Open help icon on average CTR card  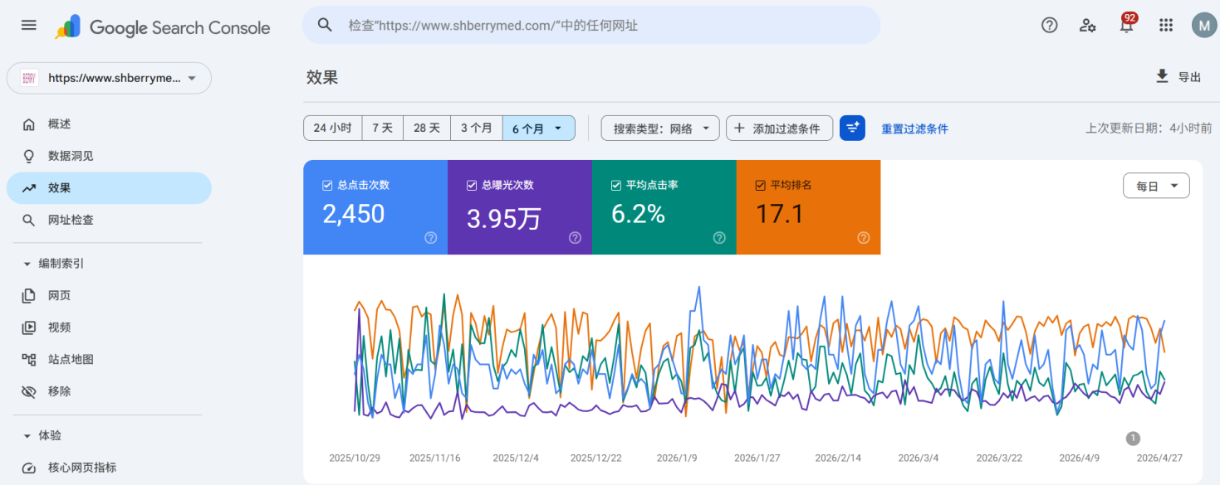click(x=719, y=238)
